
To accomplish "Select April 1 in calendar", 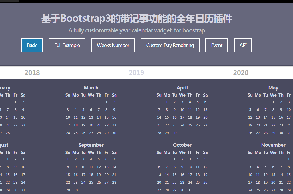I will click(x=167, y=102).
